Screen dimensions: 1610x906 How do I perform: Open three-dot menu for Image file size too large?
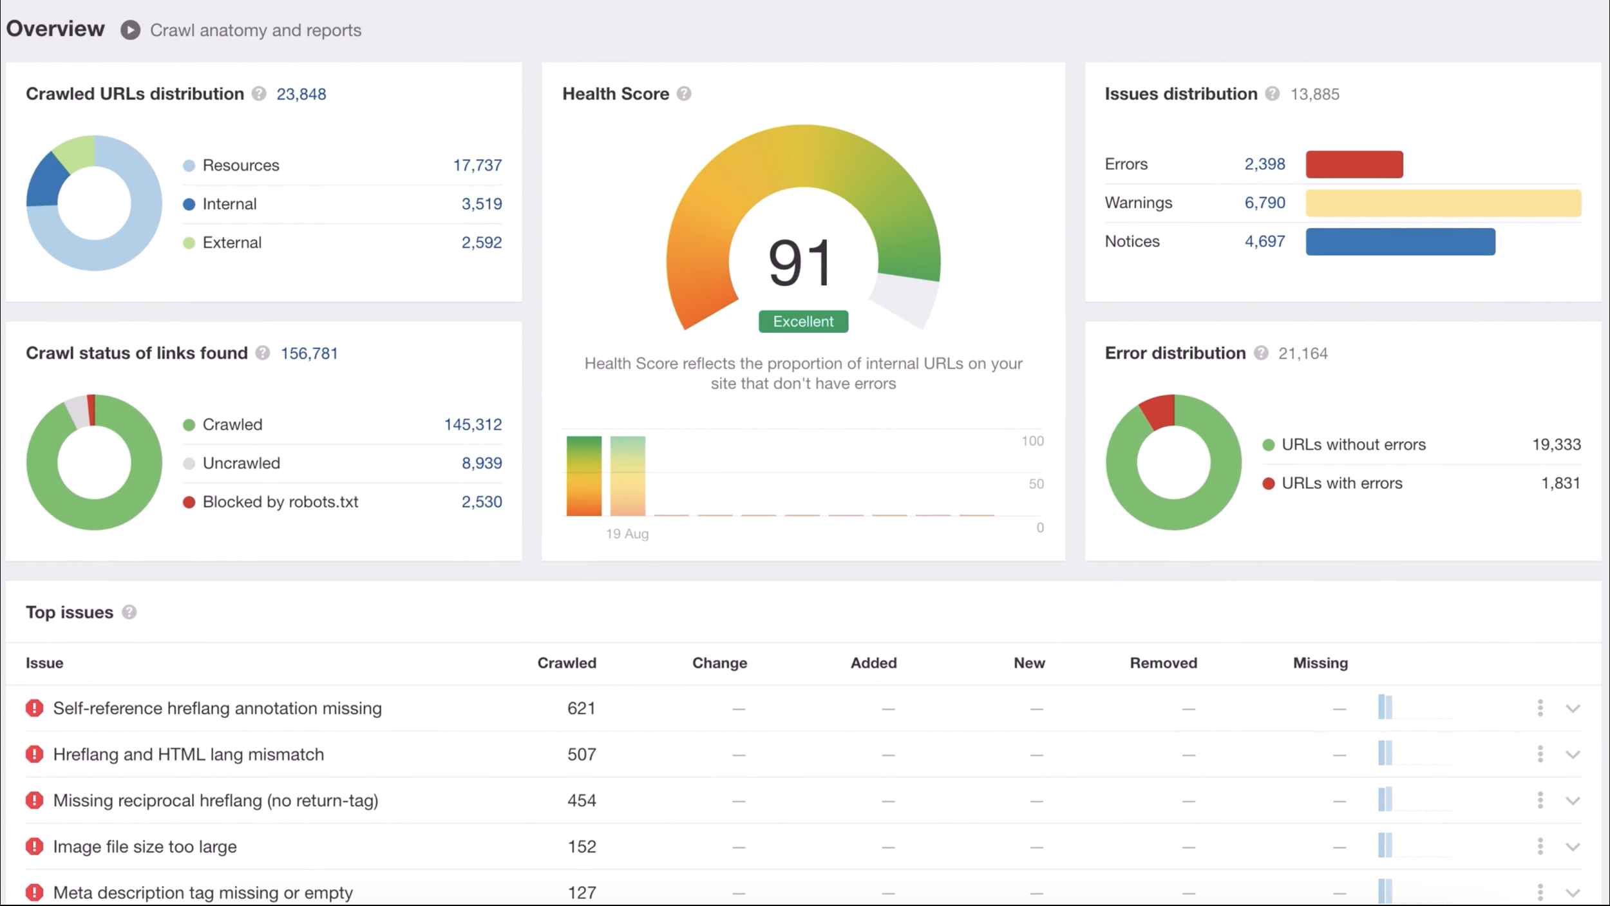click(x=1540, y=847)
